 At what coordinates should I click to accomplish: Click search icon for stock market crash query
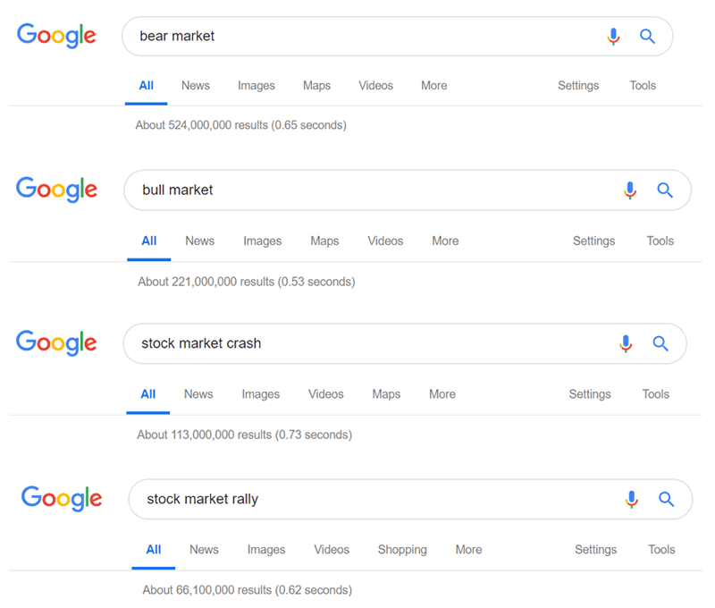tap(660, 343)
